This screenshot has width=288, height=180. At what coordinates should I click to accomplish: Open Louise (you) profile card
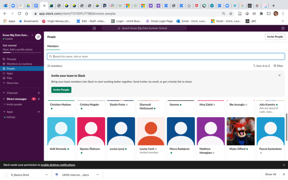[x=121, y=138]
